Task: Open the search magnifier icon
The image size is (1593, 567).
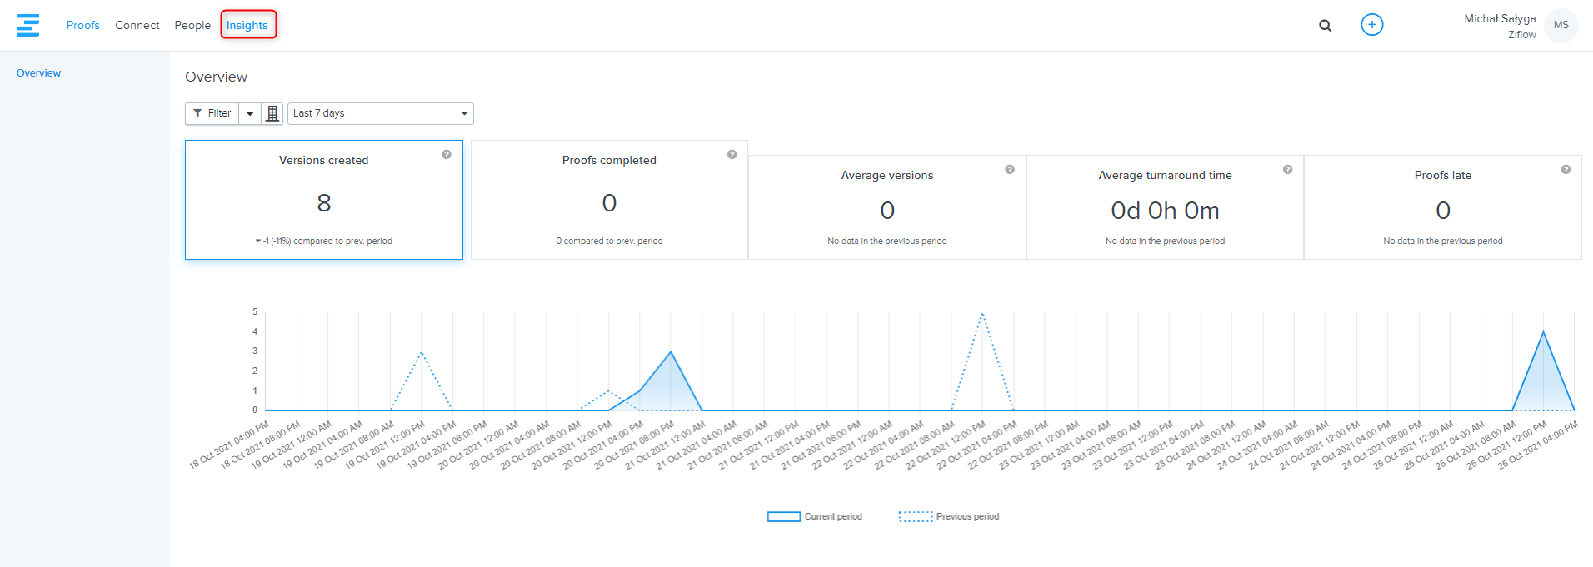Action: click(x=1325, y=26)
